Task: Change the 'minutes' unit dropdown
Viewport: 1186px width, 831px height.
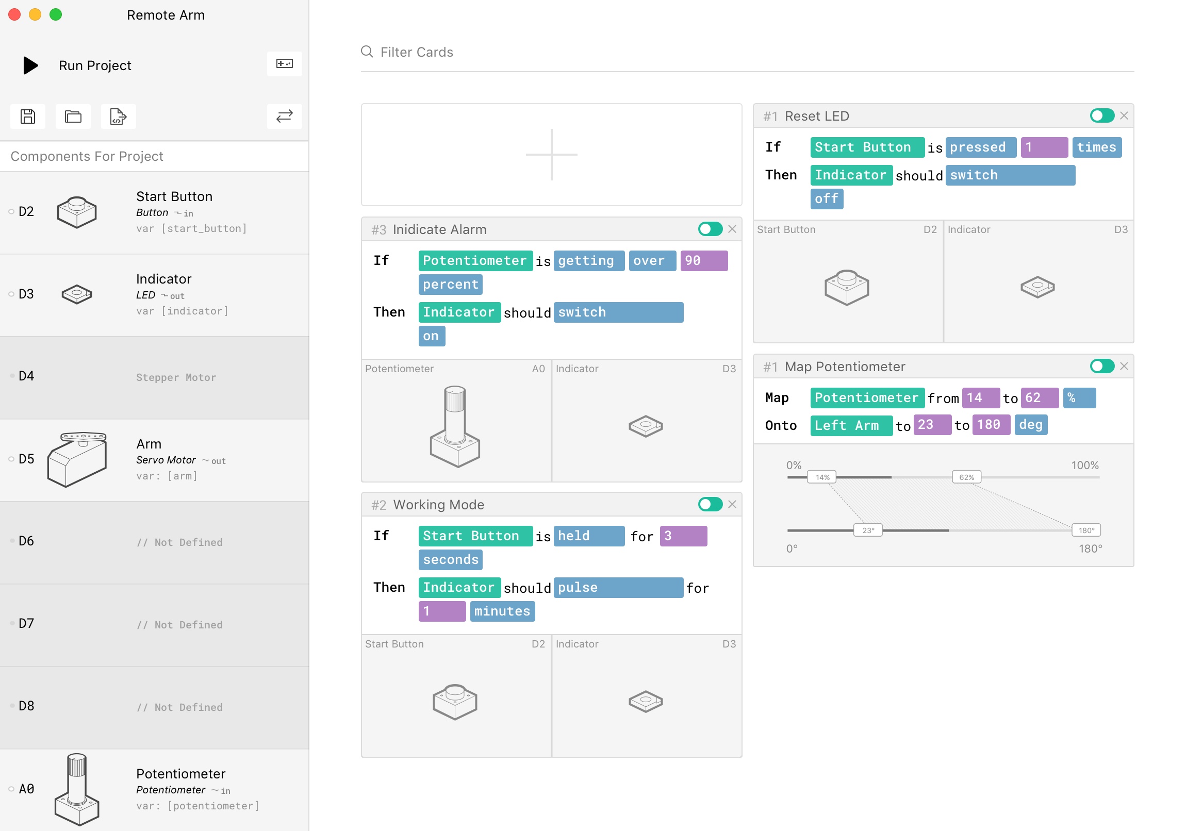Action: click(502, 611)
